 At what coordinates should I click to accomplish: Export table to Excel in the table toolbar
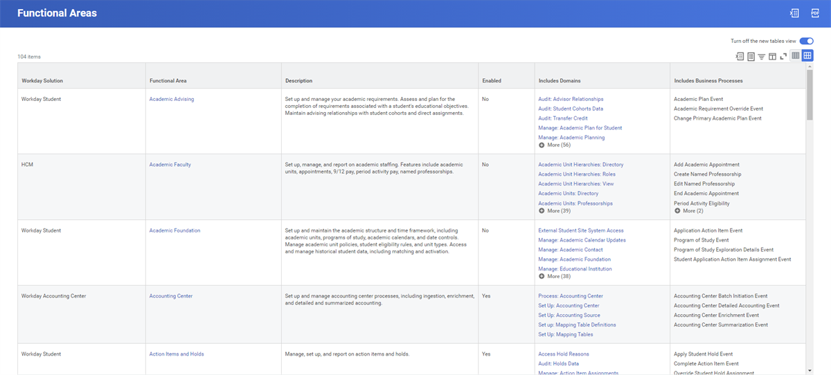[740, 56]
